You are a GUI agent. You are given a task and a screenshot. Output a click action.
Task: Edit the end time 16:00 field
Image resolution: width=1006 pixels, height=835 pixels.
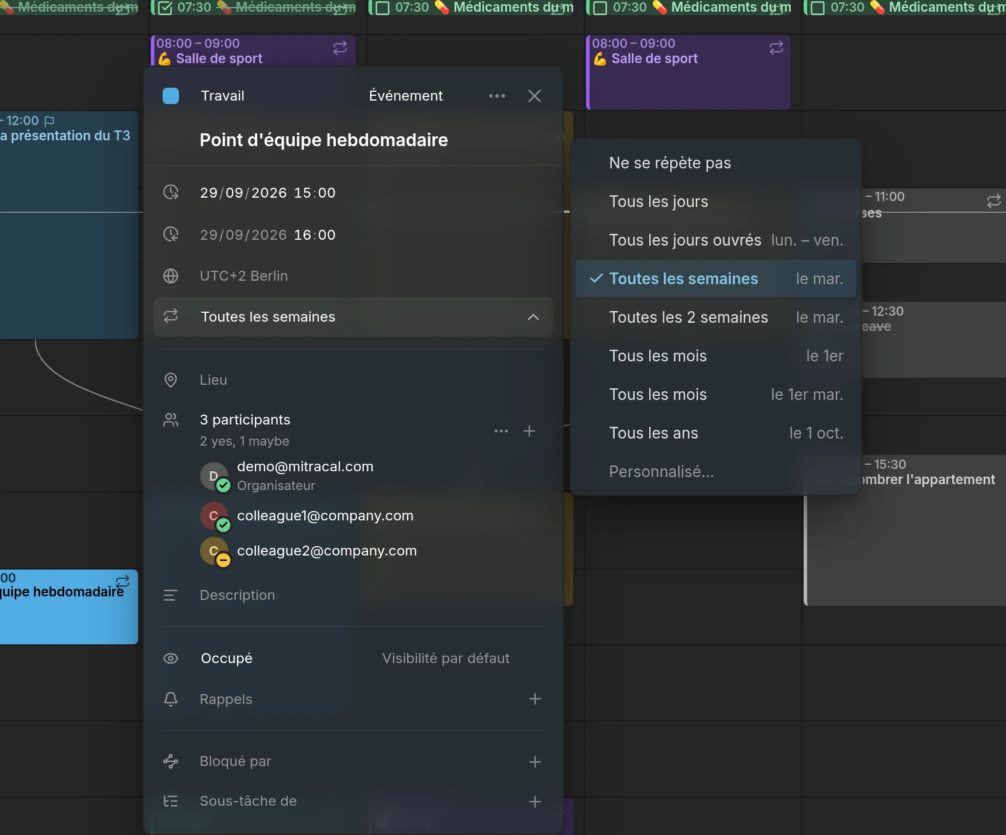point(315,235)
